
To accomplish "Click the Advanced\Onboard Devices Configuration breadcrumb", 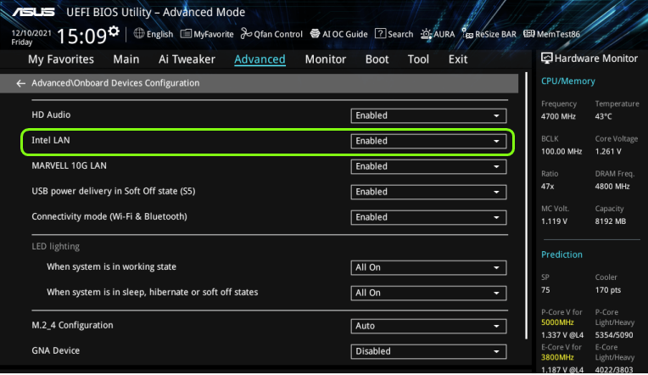I will pos(115,83).
